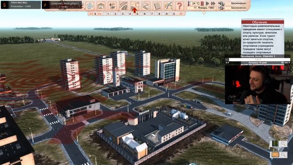
Task: Click the lightning bolt stream alert icon
Action: 45,5
